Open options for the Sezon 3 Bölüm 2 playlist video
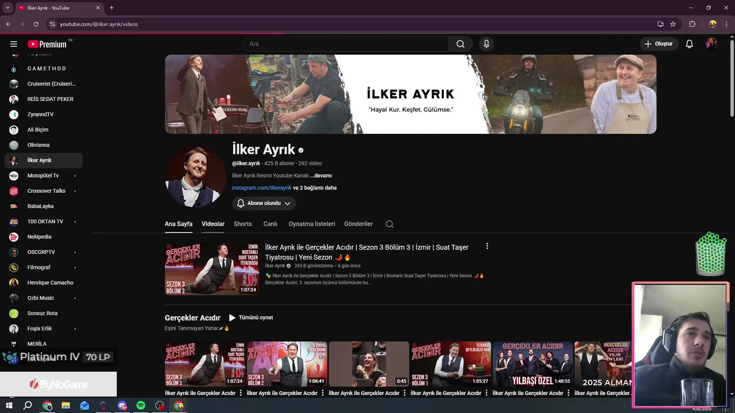The height and width of the screenshot is (413, 735). pos(323,393)
